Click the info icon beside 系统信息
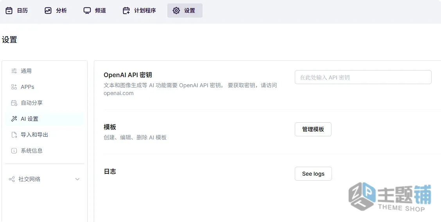Viewport: 441px width, 222px height. pos(14,151)
